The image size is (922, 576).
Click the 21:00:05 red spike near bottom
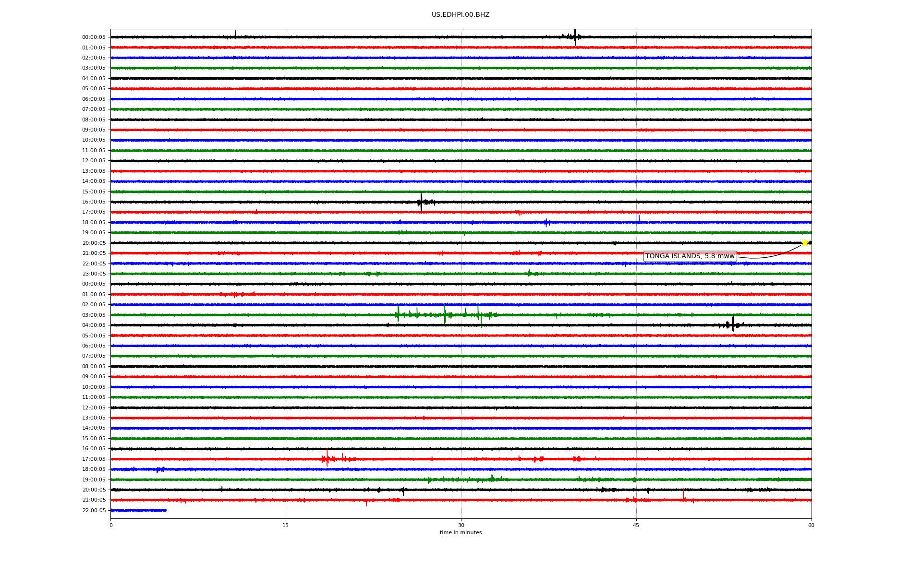click(x=683, y=495)
